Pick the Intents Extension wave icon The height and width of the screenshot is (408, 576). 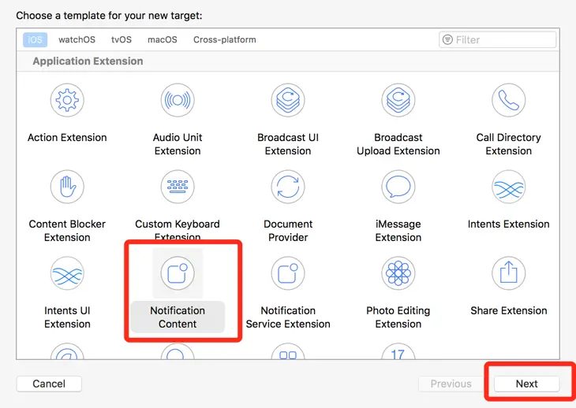point(509,187)
